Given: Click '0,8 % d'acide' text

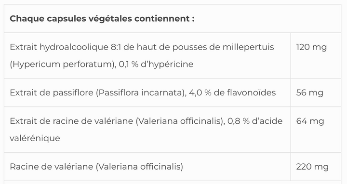Looking at the screenshot, I should tap(255, 121).
